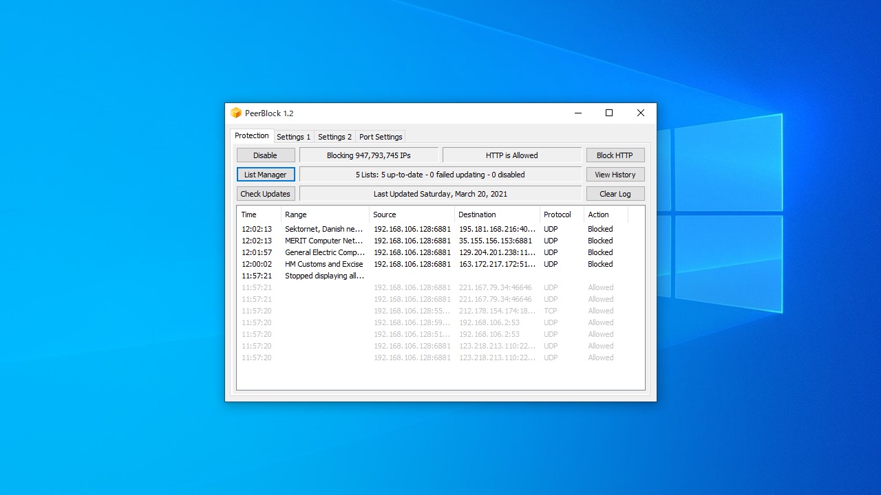
Task: Click destination 195.181.168.216 cell
Action: coord(497,229)
